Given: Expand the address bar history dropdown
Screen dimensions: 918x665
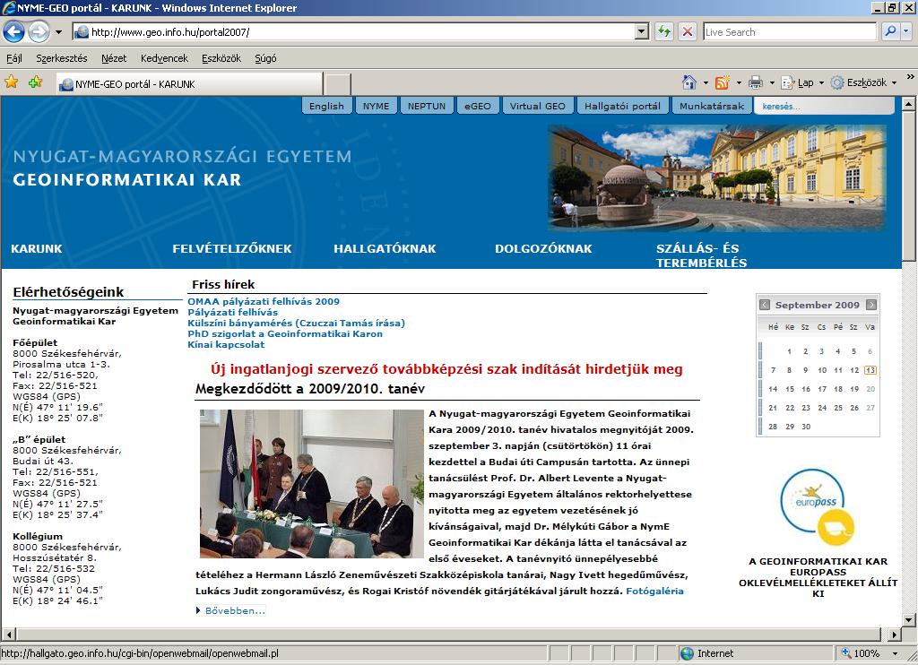Looking at the screenshot, I should pos(642,32).
